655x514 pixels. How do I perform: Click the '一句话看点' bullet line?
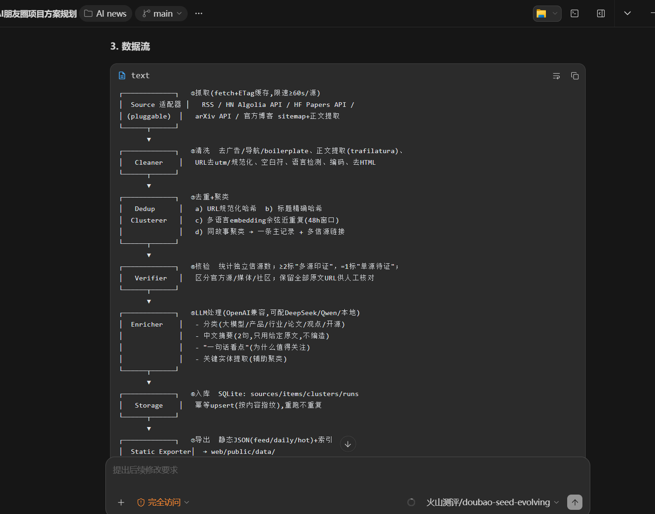pyautogui.click(x=252, y=347)
